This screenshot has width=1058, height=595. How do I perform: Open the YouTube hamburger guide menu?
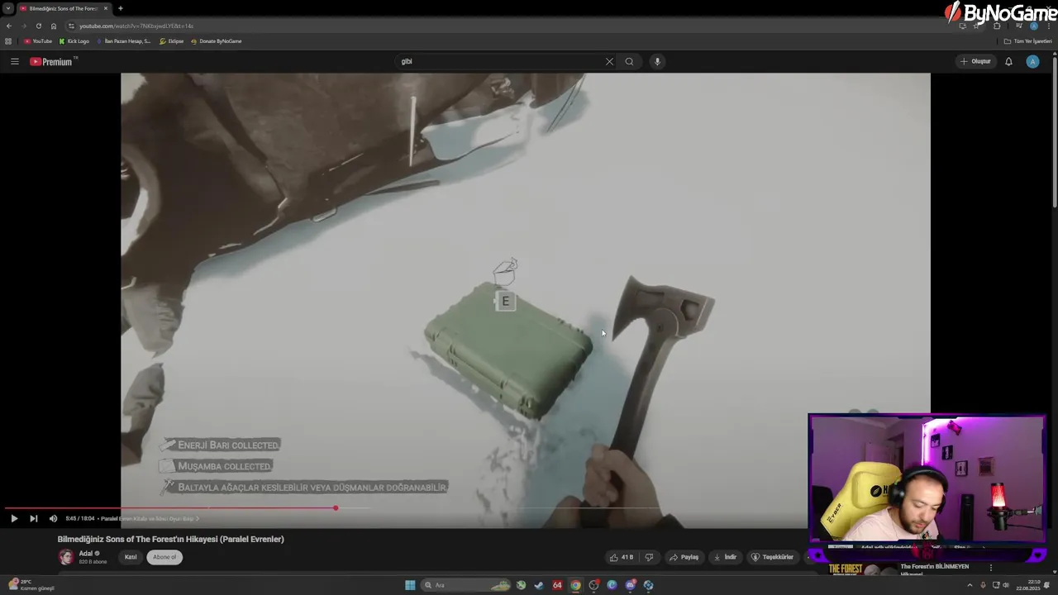coord(14,61)
